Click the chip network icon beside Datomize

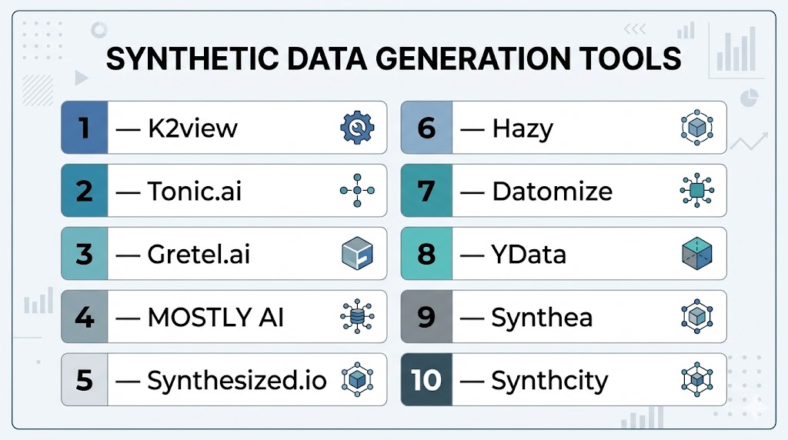[697, 191]
